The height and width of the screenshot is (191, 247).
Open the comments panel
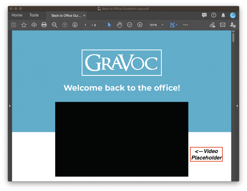click(204, 15)
